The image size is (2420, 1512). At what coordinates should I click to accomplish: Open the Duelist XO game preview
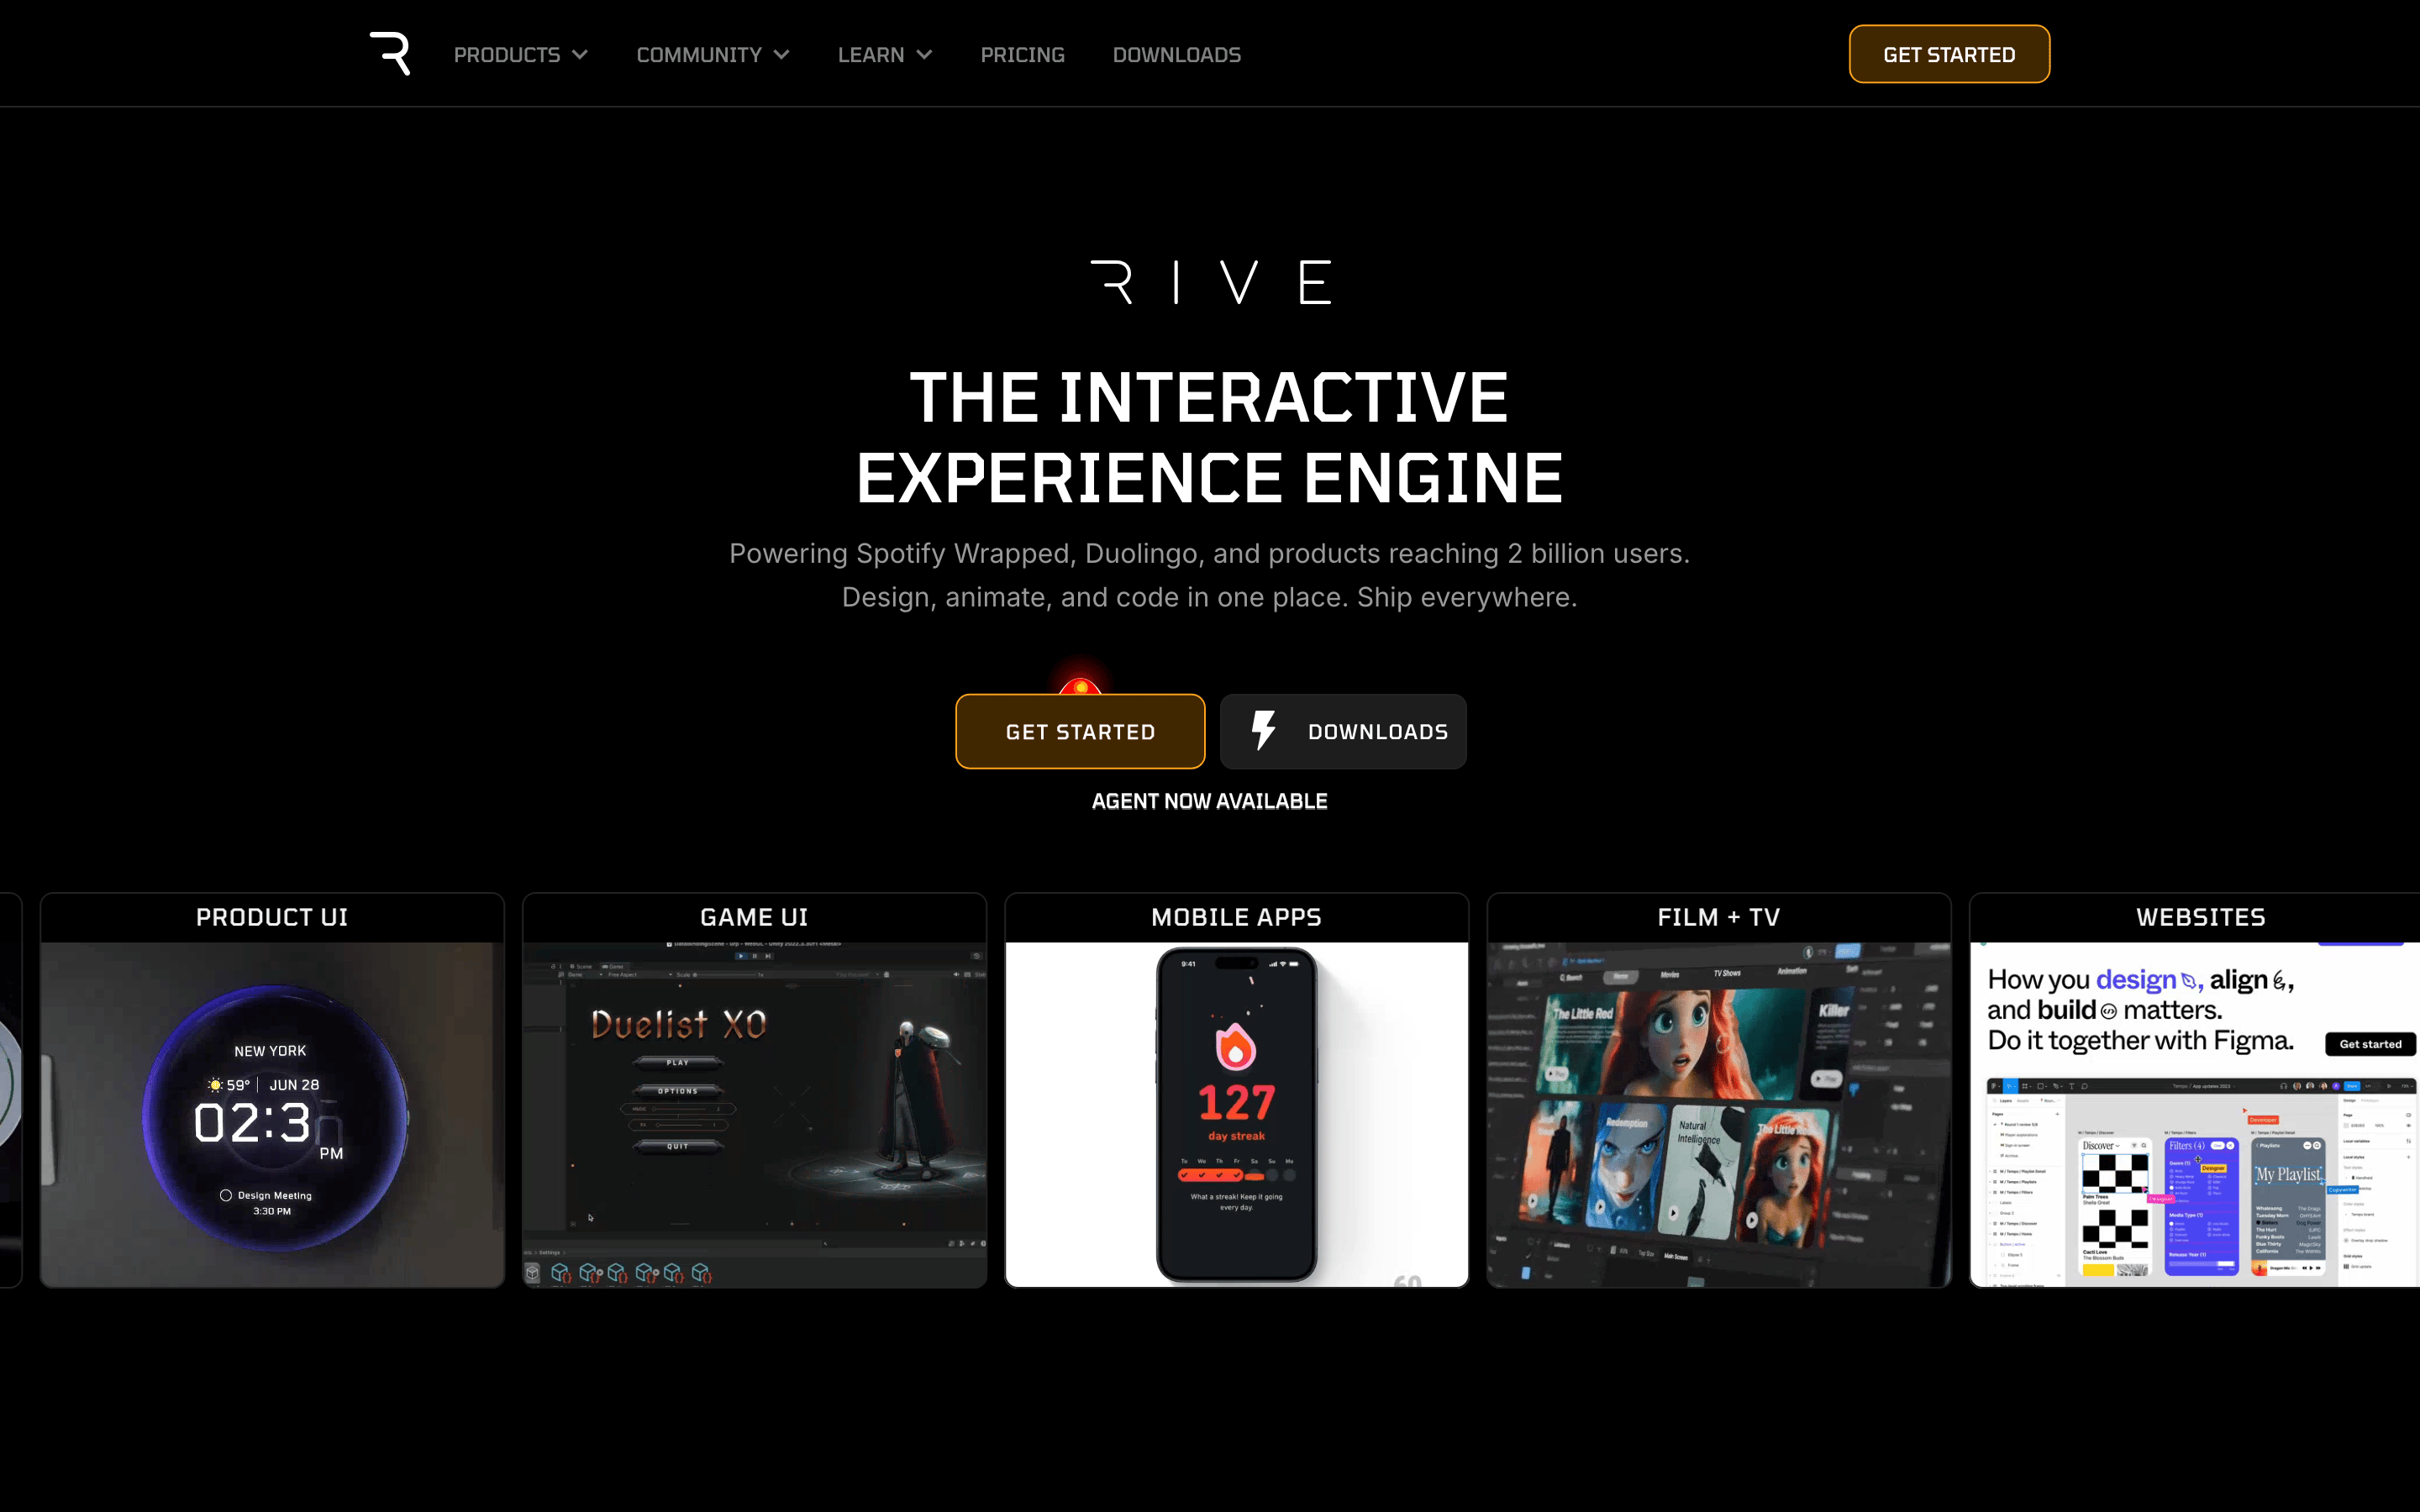click(x=754, y=1114)
